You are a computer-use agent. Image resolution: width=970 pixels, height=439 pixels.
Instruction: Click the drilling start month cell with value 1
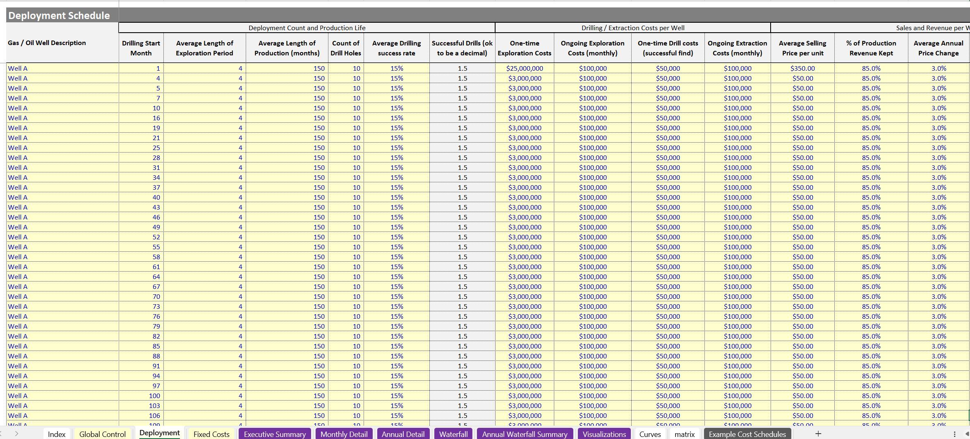coord(141,68)
